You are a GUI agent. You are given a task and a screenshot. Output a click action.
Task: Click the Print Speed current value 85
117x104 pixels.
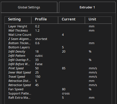[x=64, y=68]
